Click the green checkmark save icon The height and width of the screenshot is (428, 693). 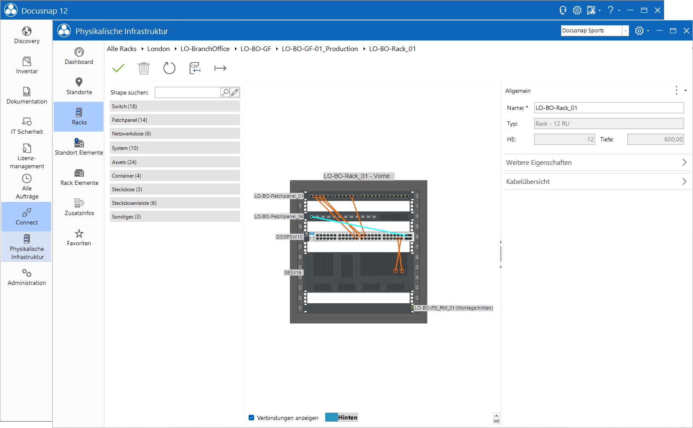(118, 68)
